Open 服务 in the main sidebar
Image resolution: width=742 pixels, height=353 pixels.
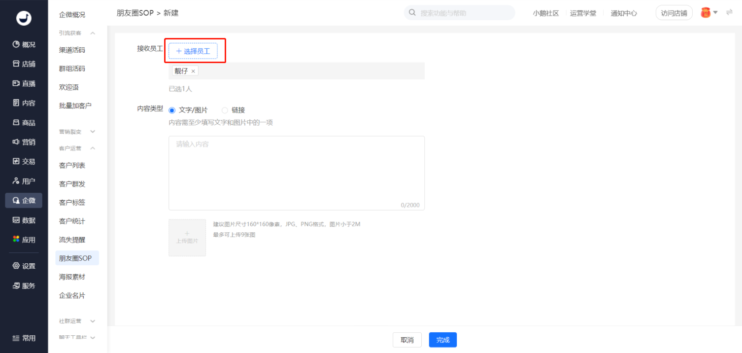24,286
